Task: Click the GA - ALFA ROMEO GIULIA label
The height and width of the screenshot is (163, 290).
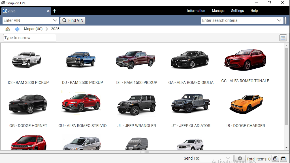Action: pos(191,82)
